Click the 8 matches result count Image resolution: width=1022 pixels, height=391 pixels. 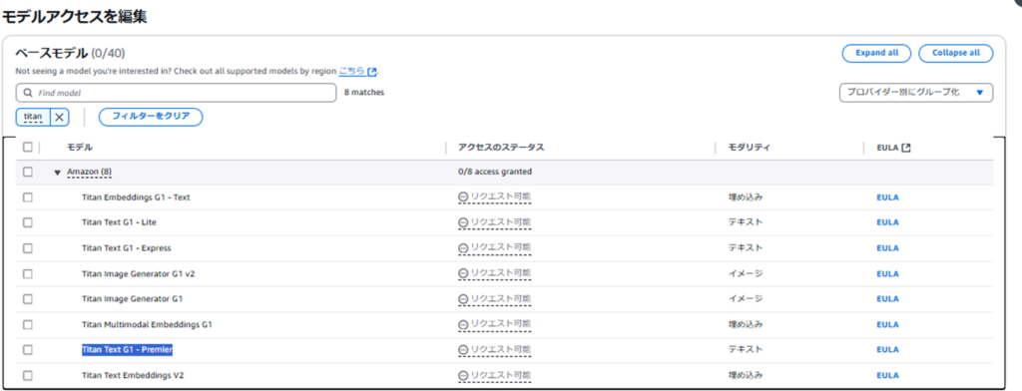(364, 93)
